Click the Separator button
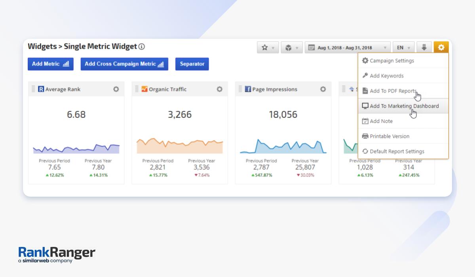This screenshot has width=475, height=277. pyautogui.click(x=192, y=64)
